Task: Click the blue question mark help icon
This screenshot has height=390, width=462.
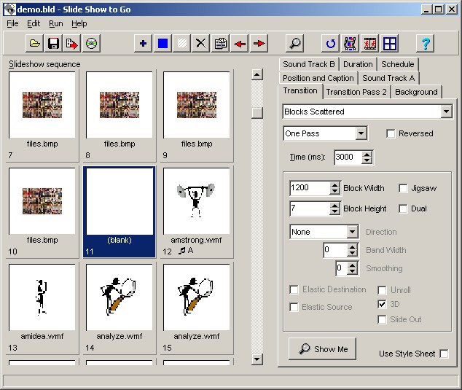Action: (x=426, y=44)
